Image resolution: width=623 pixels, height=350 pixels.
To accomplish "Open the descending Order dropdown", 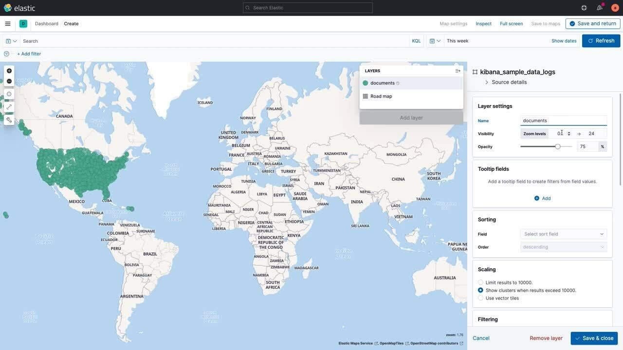I will click(563, 246).
